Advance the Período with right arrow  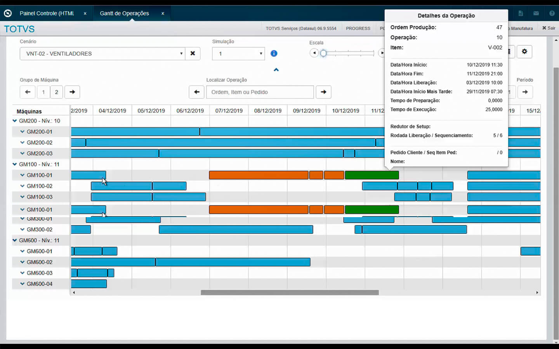(x=525, y=92)
